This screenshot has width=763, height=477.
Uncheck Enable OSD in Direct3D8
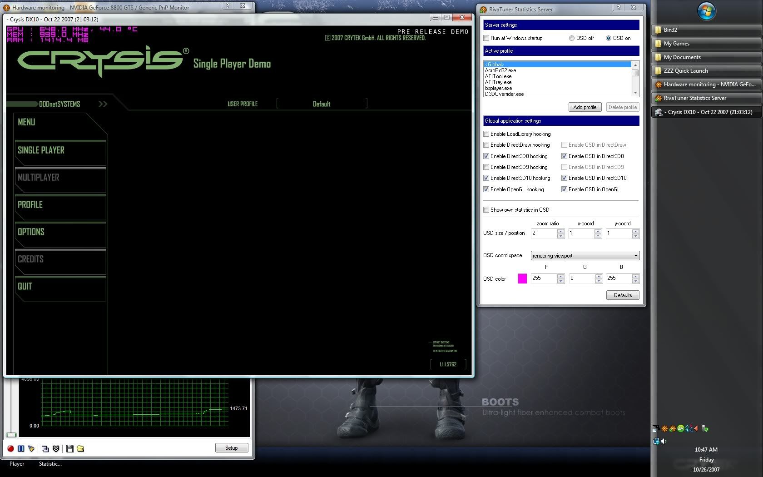point(565,156)
